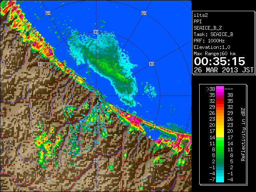
Task: Pick the teal -1 to 2 dBZ swatch
Action: coord(220,167)
